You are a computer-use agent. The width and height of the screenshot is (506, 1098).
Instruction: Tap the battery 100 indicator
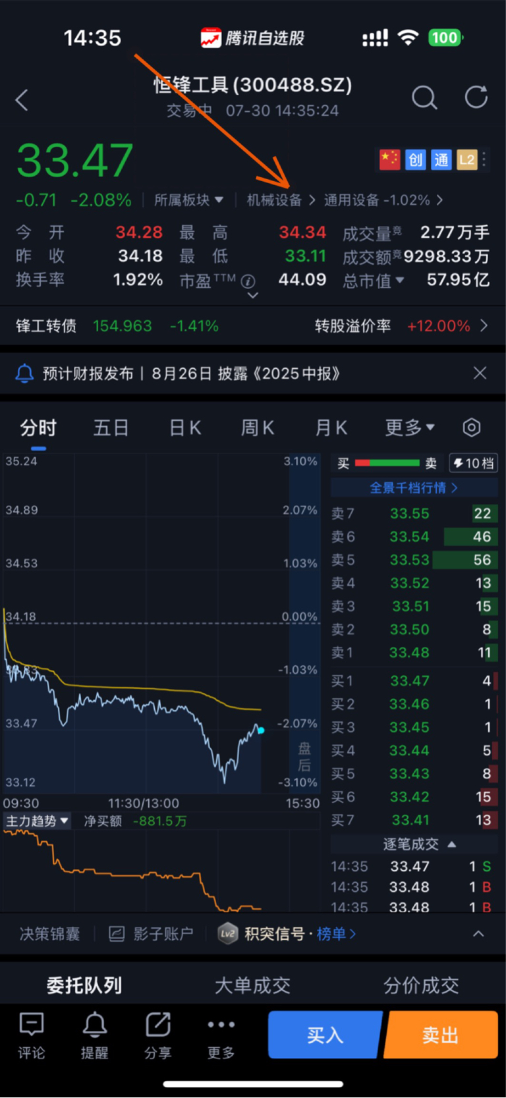[x=445, y=38]
